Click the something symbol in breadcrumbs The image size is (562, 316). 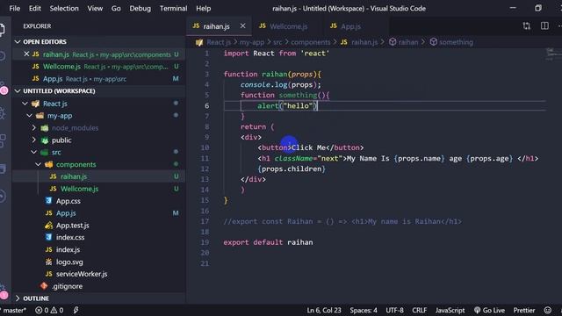pos(451,42)
